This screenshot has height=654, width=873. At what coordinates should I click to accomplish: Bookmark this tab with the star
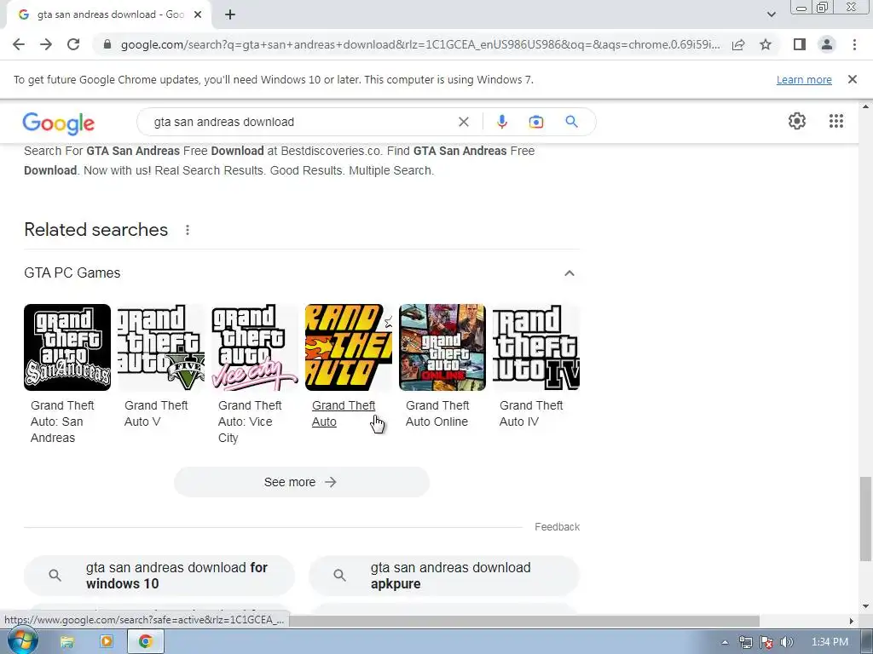click(x=766, y=44)
